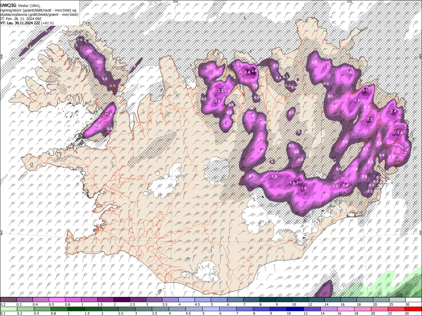Screen dimensions: 422x316
Task: Click the '25' label in bottom legend row
Action: click(390, 313)
